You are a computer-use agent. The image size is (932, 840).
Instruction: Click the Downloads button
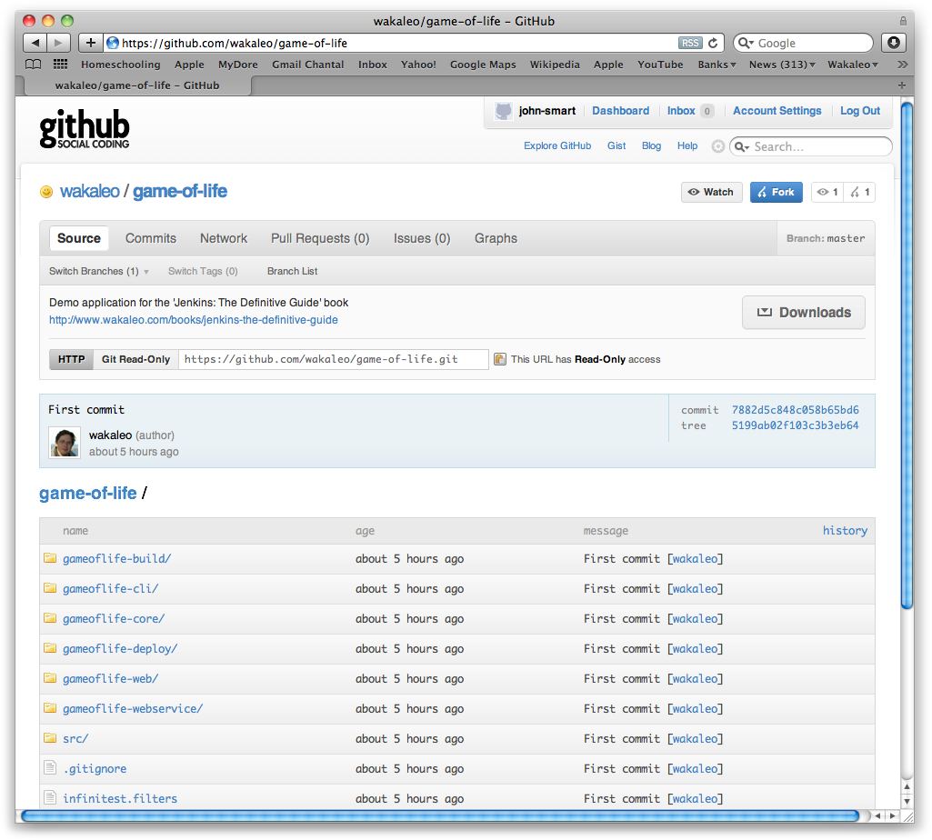[x=804, y=312]
